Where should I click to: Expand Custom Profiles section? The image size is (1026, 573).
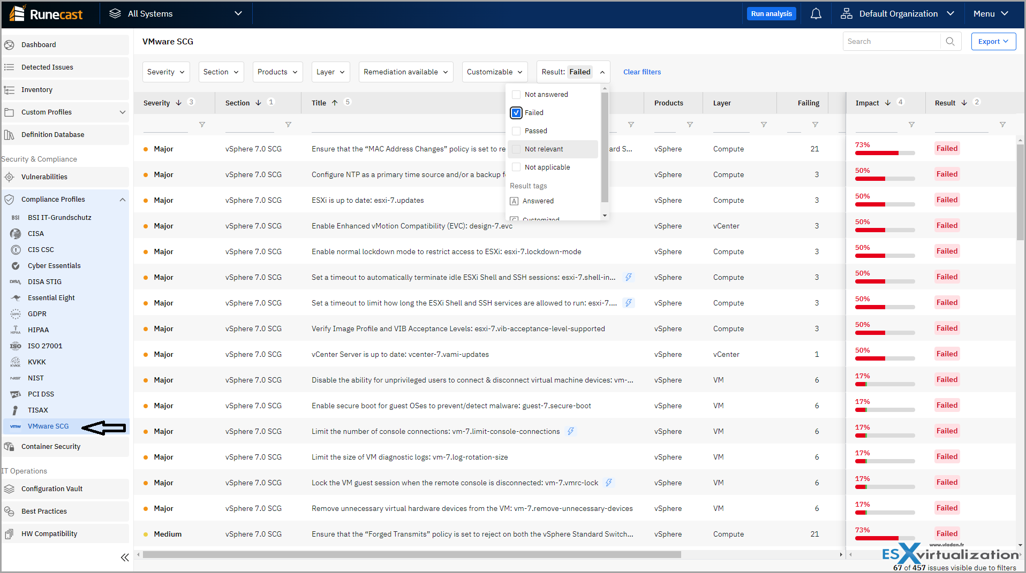(x=65, y=112)
